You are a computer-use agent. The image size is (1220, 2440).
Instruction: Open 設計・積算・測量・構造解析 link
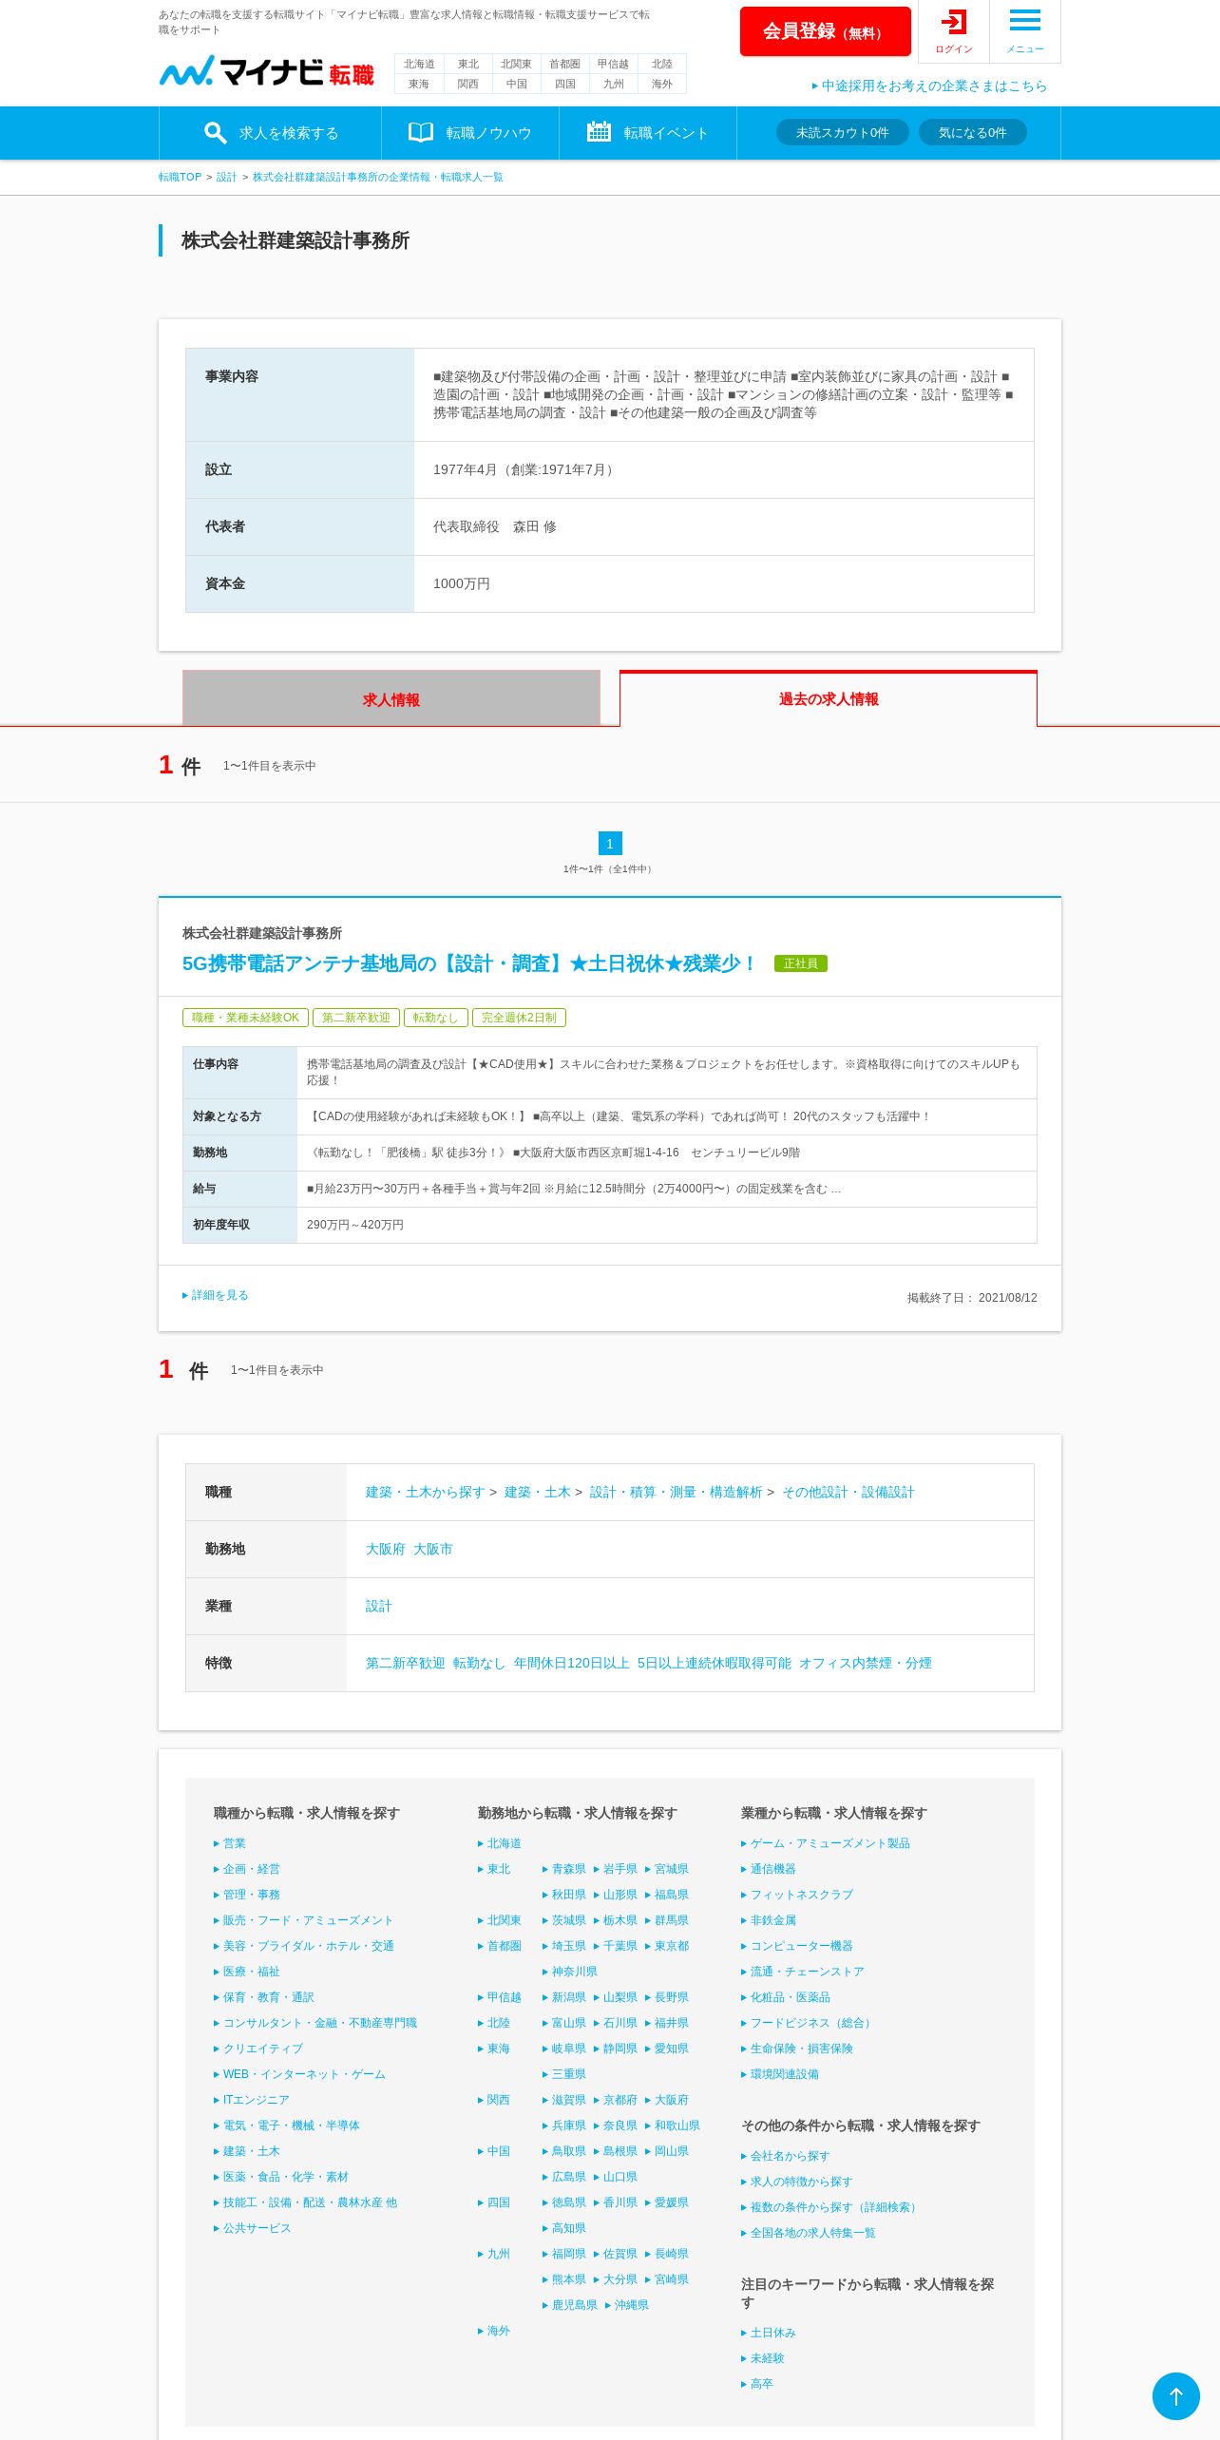click(676, 1492)
